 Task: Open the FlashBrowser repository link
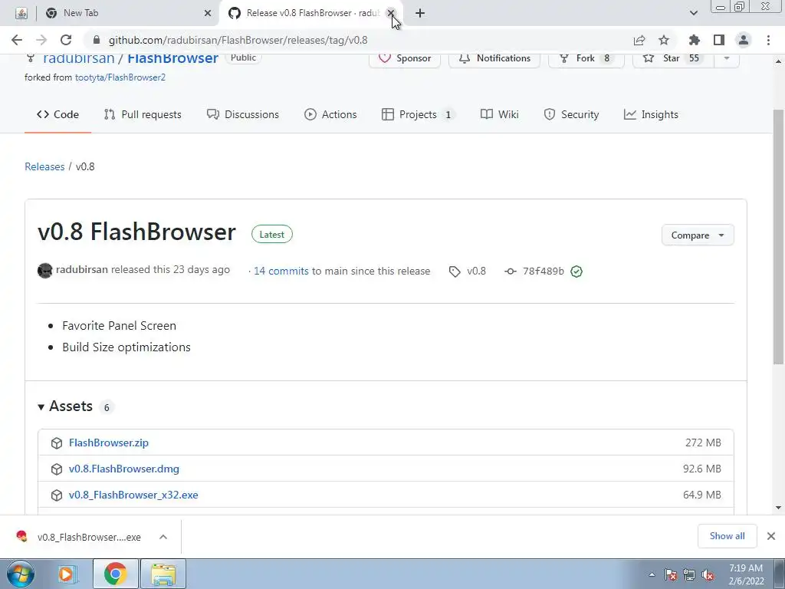[x=172, y=58]
